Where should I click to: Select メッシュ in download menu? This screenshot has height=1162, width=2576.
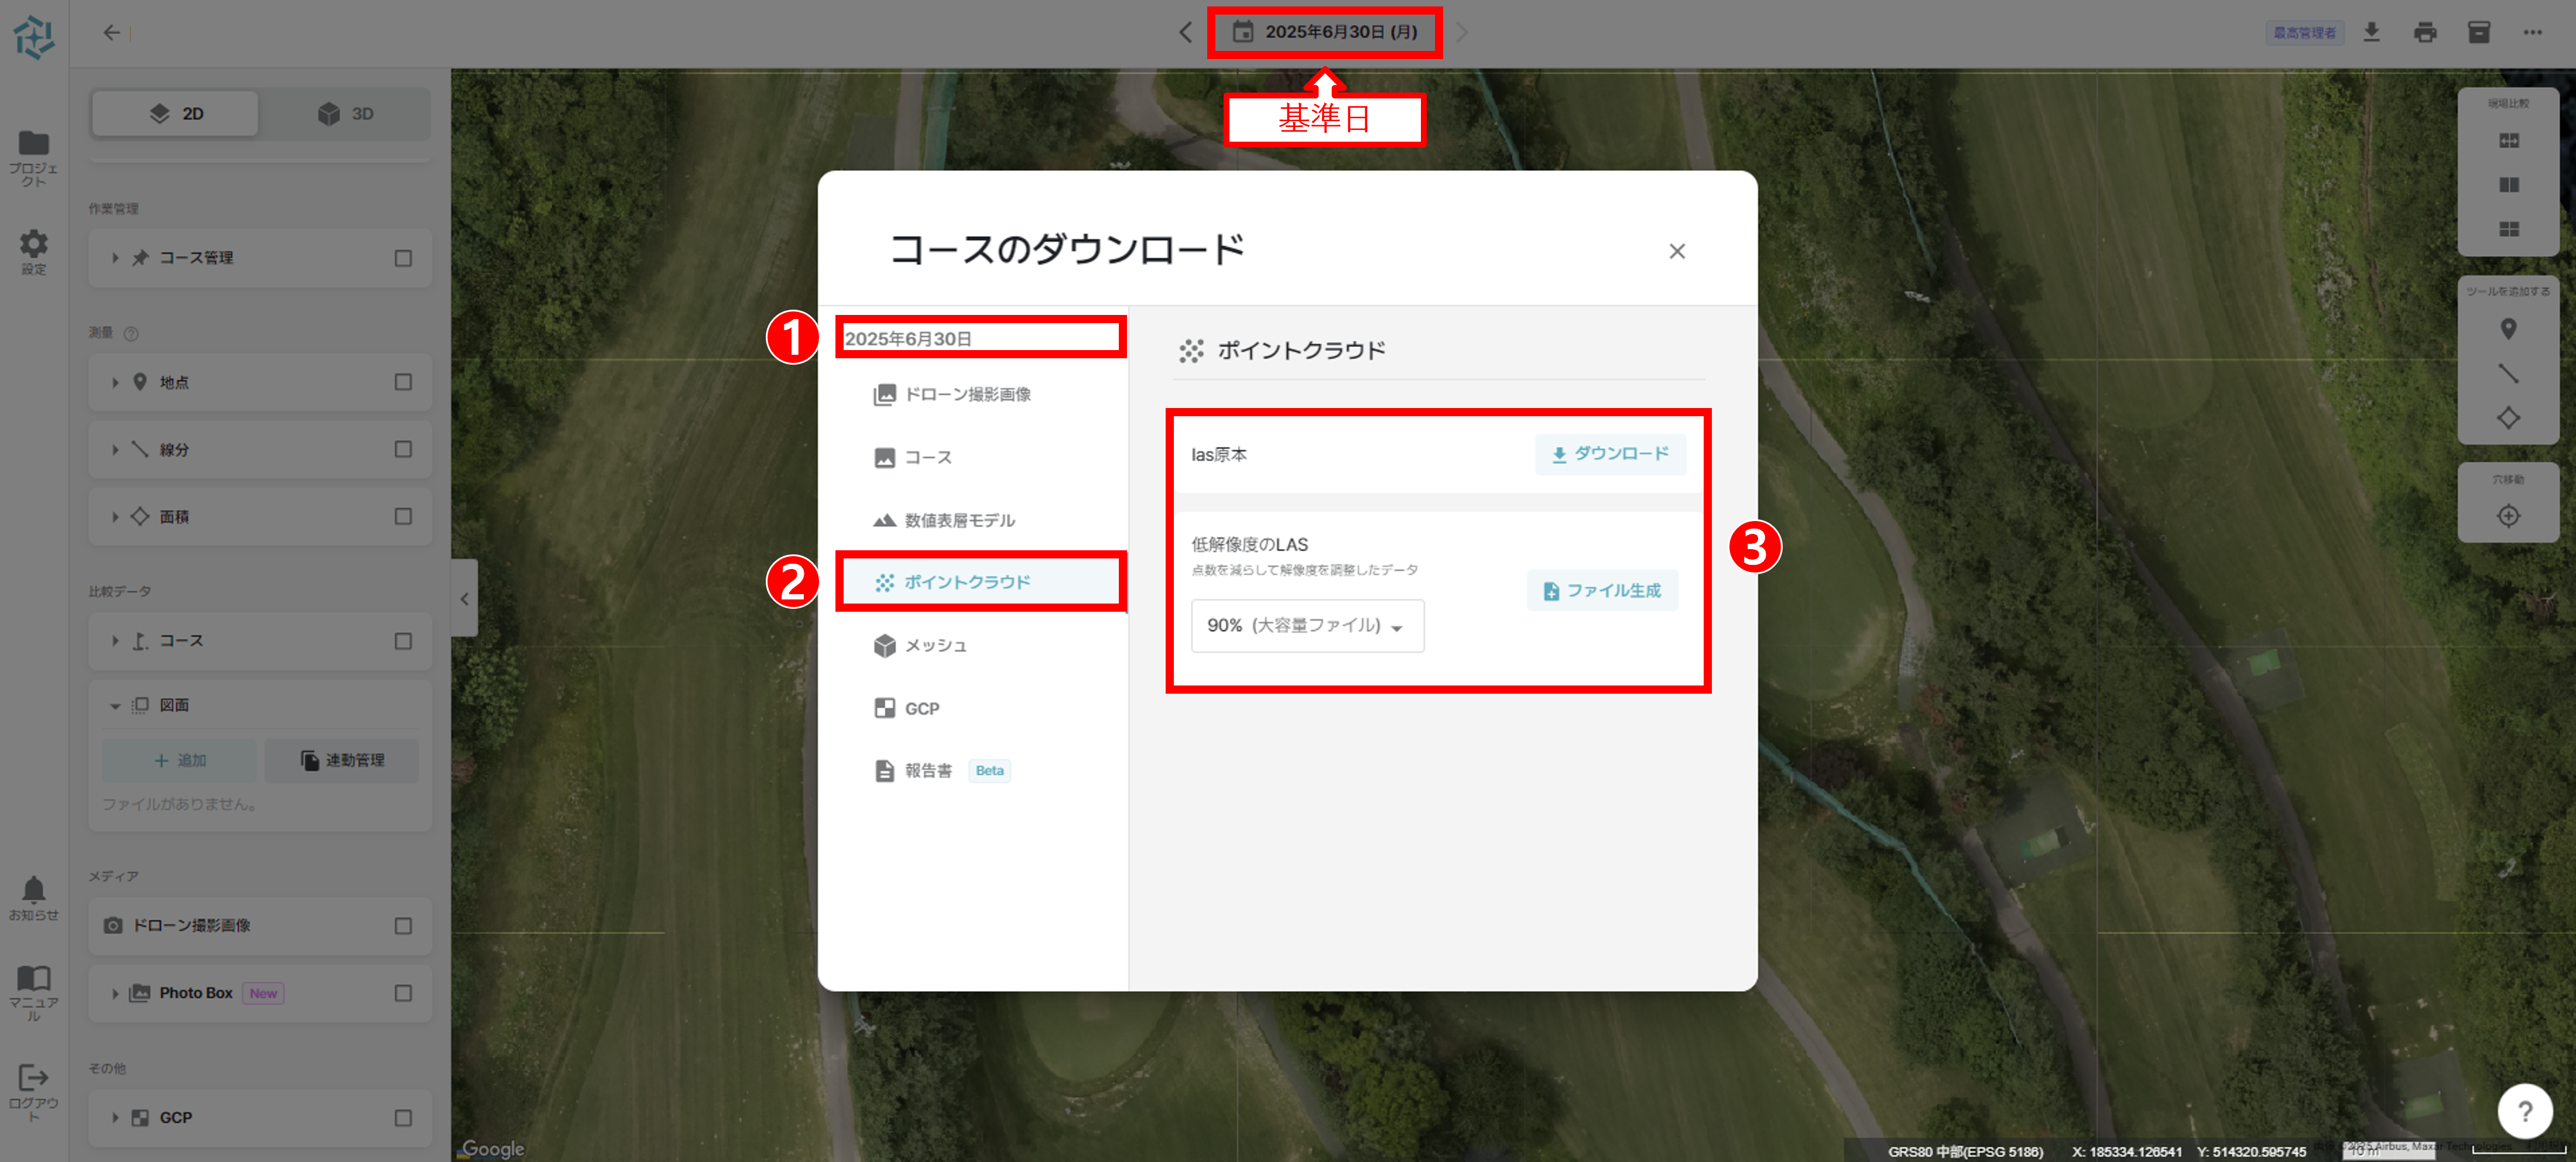[x=935, y=646]
